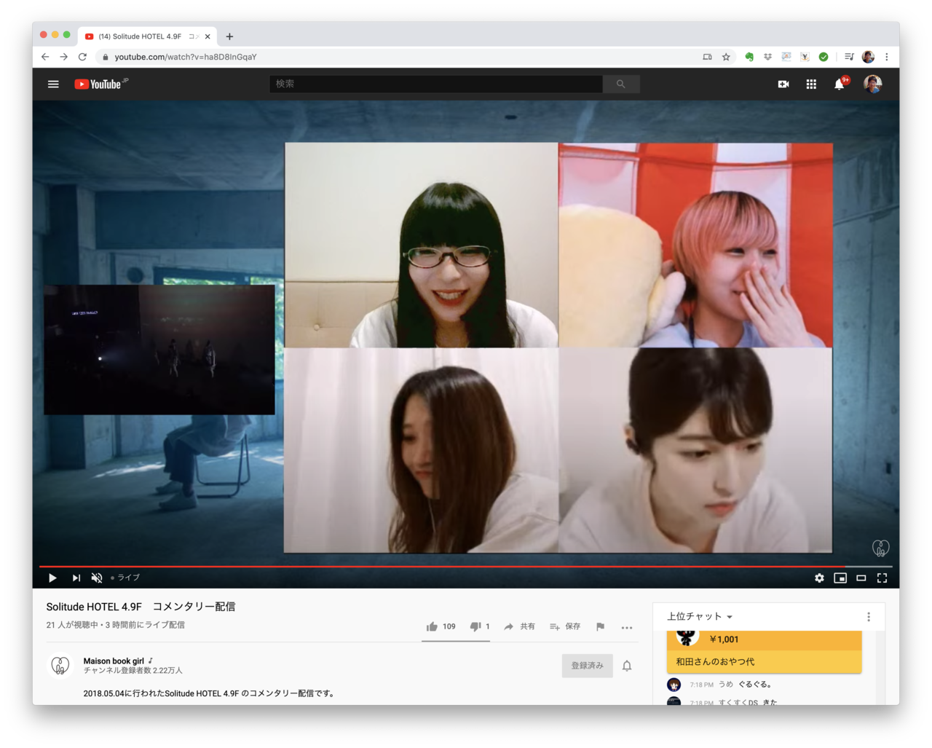Click the red video progress bar

tap(437, 566)
